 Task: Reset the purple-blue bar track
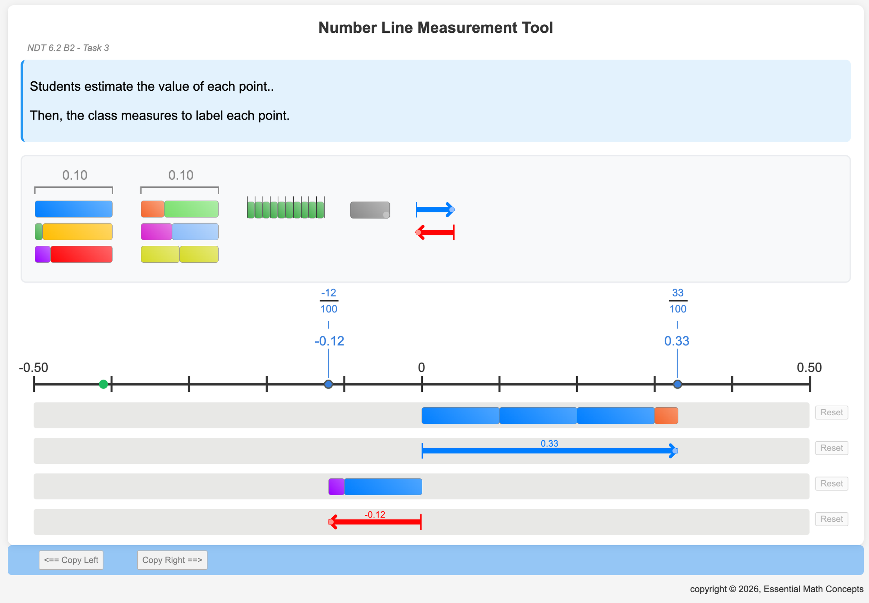[x=831, y=483]
